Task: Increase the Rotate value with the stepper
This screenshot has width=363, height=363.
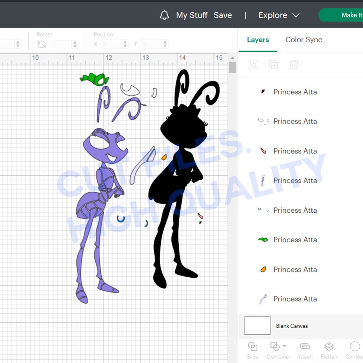Action: tap(74, 42)
